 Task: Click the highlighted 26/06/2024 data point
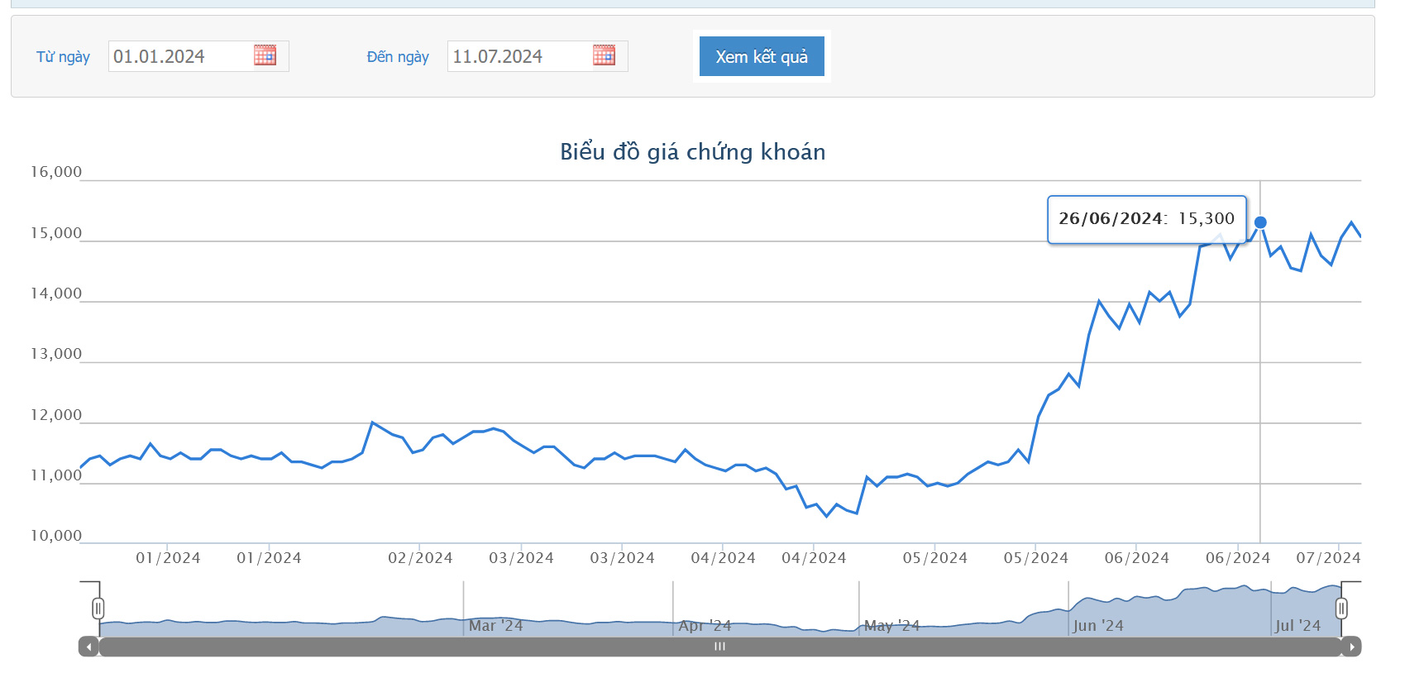coord(1260,222)
